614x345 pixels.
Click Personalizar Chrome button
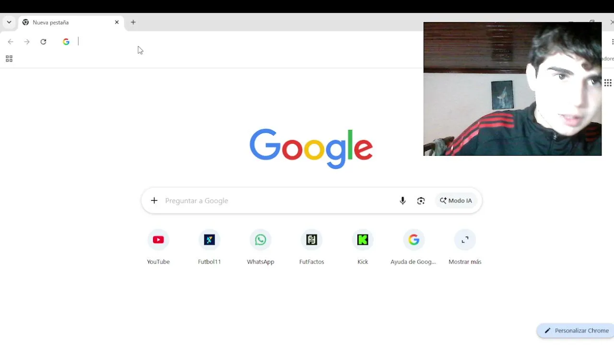[x=576, y=331]
